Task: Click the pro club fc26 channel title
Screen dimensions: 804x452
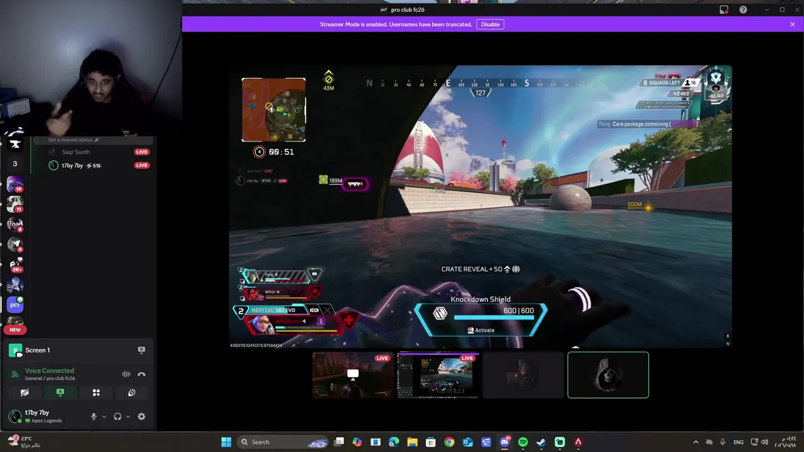Action: pyautogui.click(x=408, y=10)
